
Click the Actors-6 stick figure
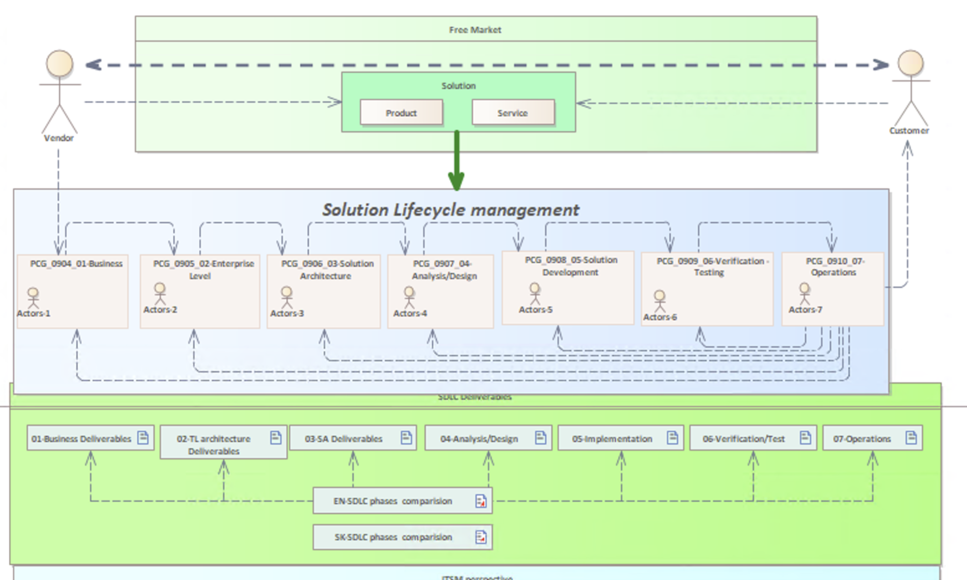(x=659, y=301)
